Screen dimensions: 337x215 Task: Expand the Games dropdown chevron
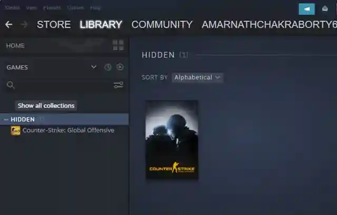point(94,67)
